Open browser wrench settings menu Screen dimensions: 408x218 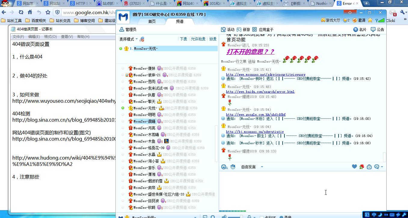pyautogui.click(x=403, y=13)
